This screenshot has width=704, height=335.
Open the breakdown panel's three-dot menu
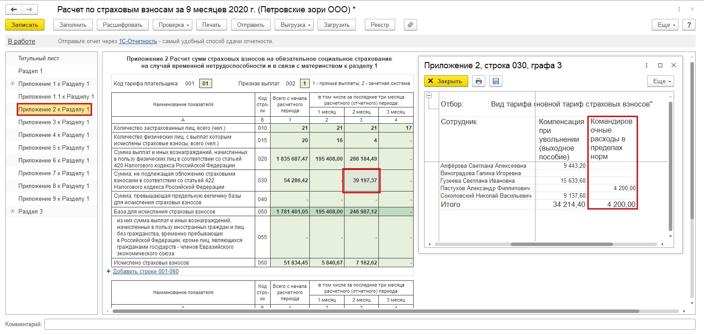[646, 66]
